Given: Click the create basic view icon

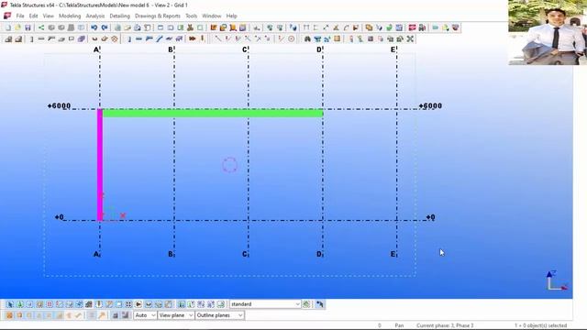Looking at the screenshot, I should point(161,27).
